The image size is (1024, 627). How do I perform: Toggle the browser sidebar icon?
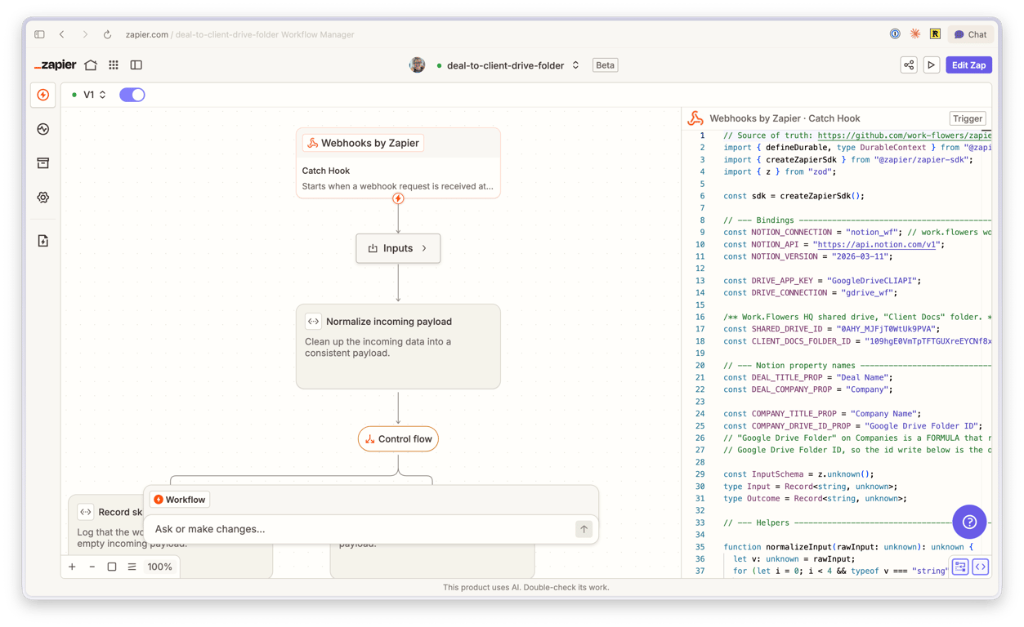tap(39, 34)
